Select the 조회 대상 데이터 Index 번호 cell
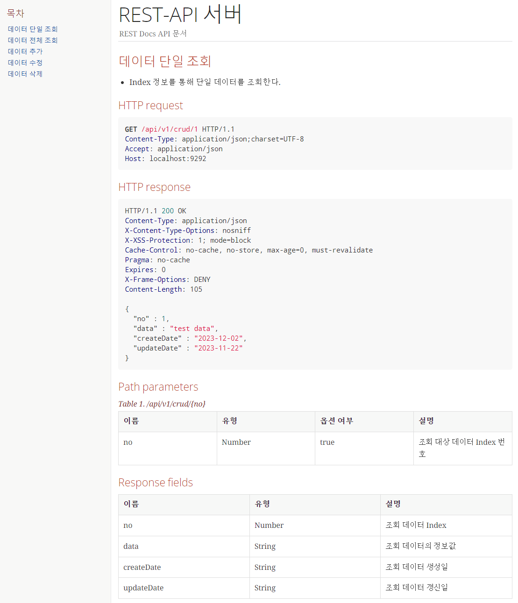The width and height of the screenshot is (518, 603). (462, 448)
